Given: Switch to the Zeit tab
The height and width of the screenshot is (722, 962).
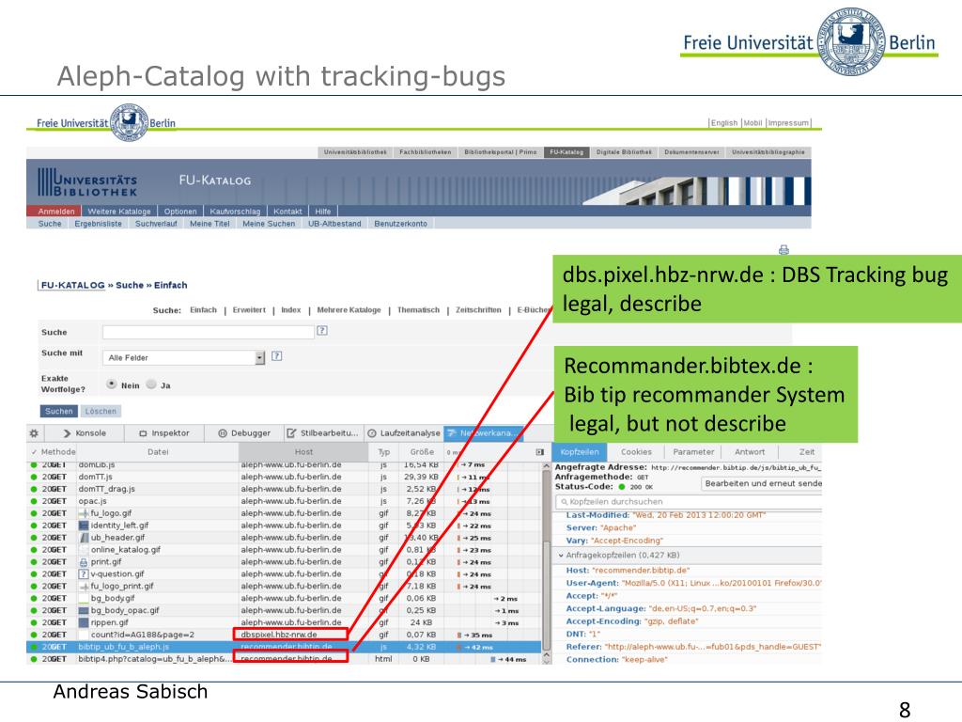Looking at the screenshot, I should [x=807, y=452].
